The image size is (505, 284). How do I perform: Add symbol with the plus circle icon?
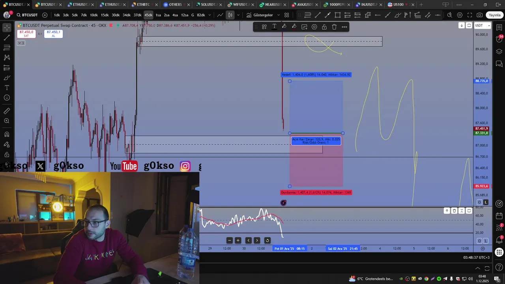(45, 15)
